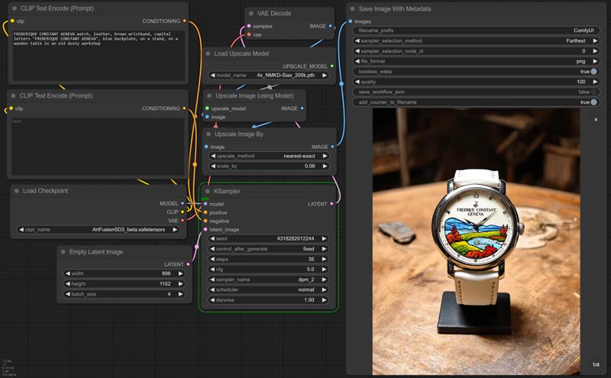
Task: Open the scheduler normal dropdown
Action: pyautogui.click(x=270, y=289)
